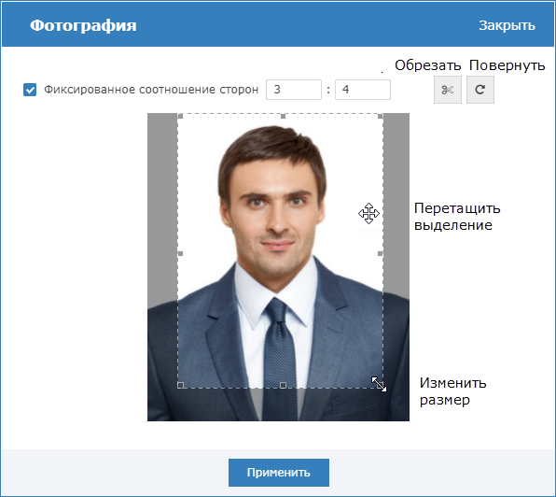
Task: Click the diagonal resize arrow icon
Action: click(379, 384)
